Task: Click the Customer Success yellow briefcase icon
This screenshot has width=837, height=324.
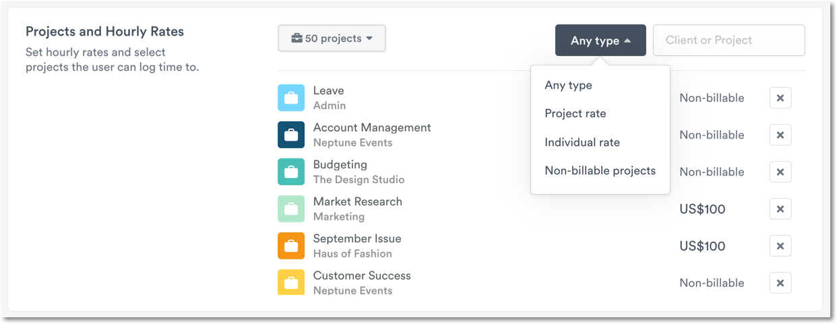Action: (x=291, y=282)
